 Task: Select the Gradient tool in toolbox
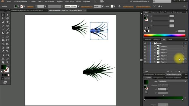pos(7,48)
